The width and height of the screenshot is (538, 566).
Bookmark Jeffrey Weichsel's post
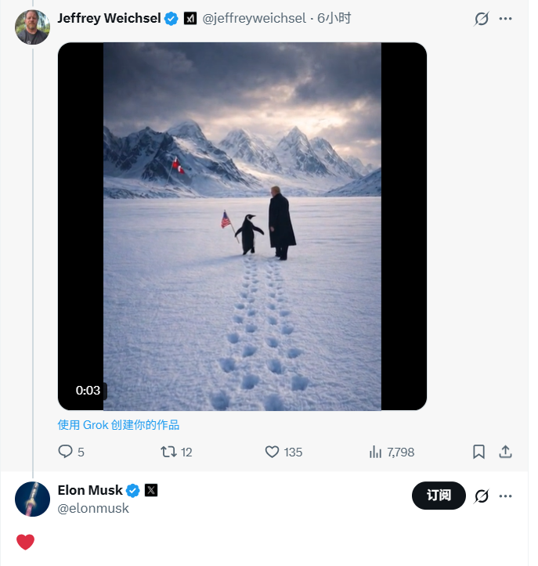(x=479, y=452)
